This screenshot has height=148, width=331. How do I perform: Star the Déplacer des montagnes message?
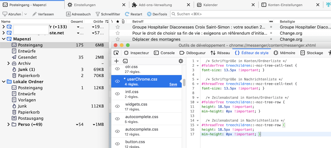[x=117, y=39]
